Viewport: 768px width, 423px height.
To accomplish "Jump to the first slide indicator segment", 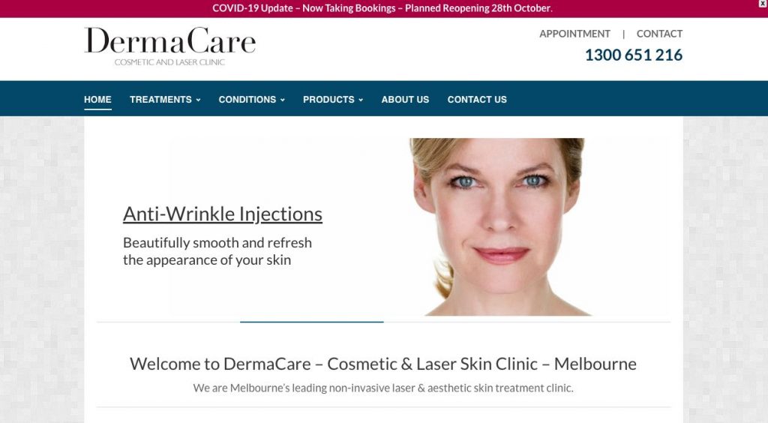I will [168, 322].
